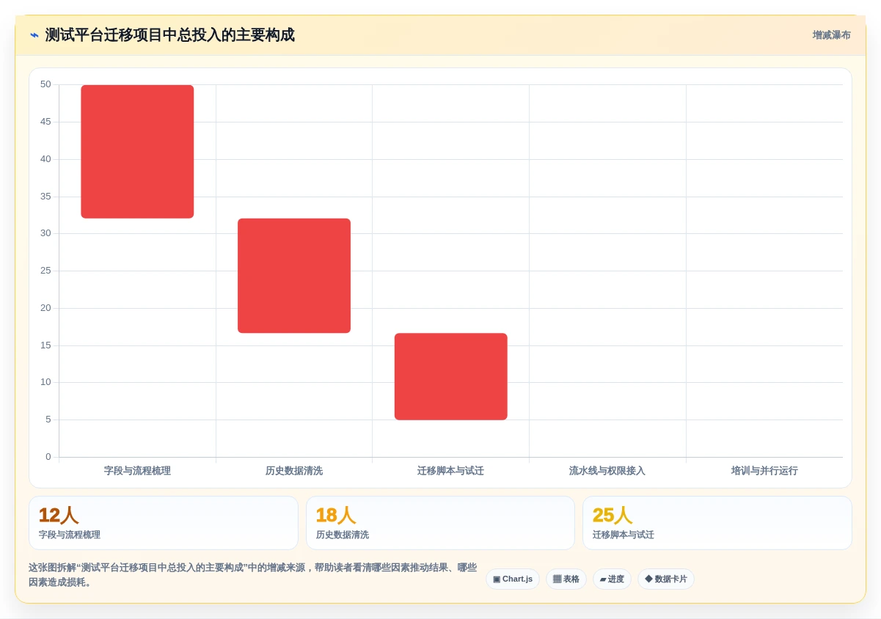Click the y-axis value 35
Viewport: 881px width, 619px height.
[x=45, y=197]
